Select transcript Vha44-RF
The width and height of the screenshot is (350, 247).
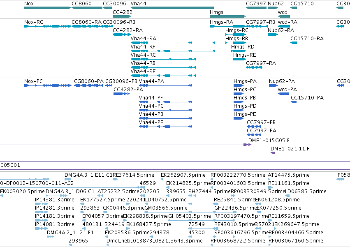point(143,47)
